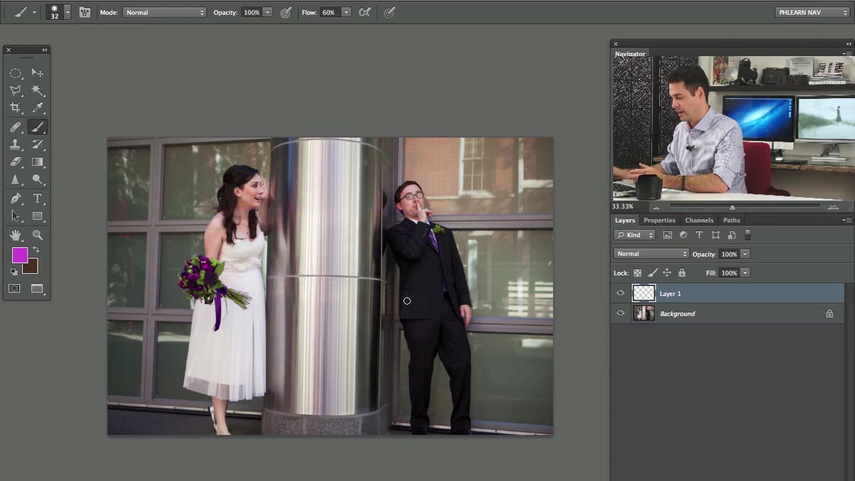Open the brush Mode dropdown
Viewport: 855px width, 481px height.
(x=164, y=12)
